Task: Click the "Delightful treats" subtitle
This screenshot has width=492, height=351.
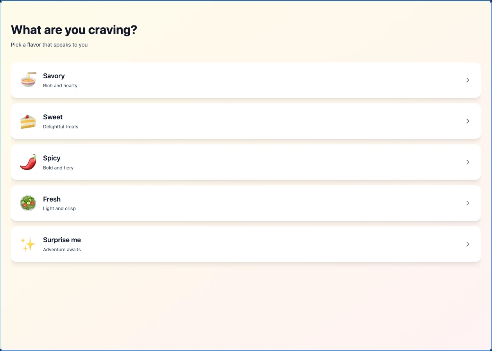Action: tap(61, 127)
